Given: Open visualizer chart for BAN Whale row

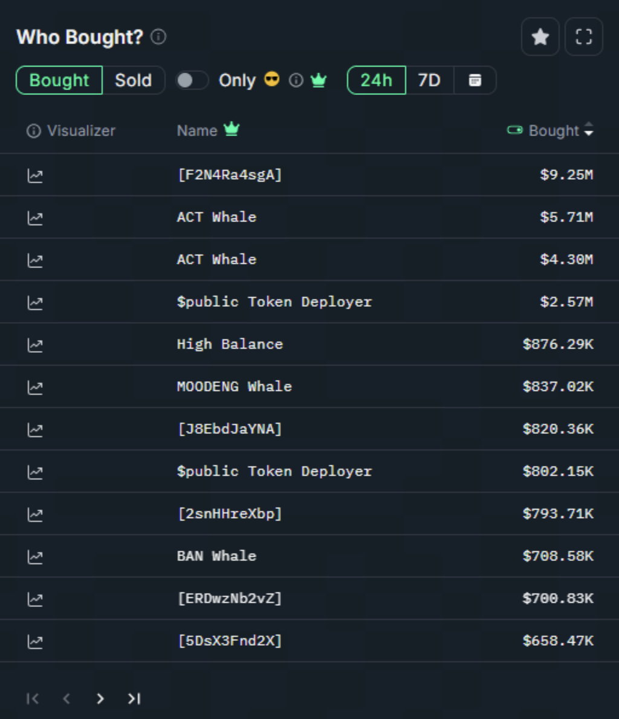Looking at the screenshot, I should 35,557.
